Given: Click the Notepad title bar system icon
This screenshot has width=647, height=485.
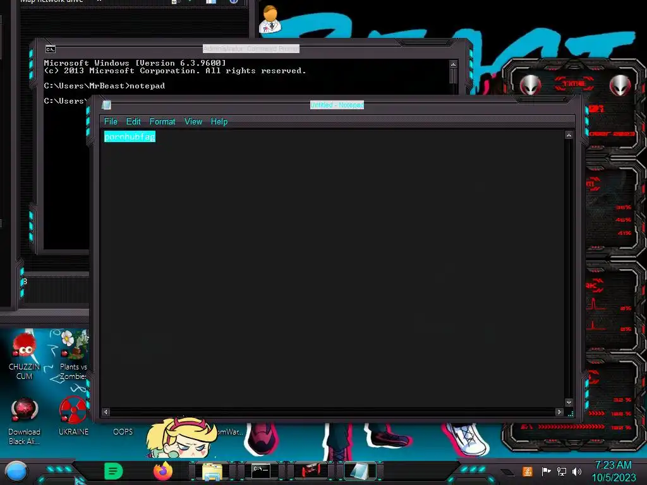Looking at the screenshot, I should pyautogui.click(x=106, y=105).
